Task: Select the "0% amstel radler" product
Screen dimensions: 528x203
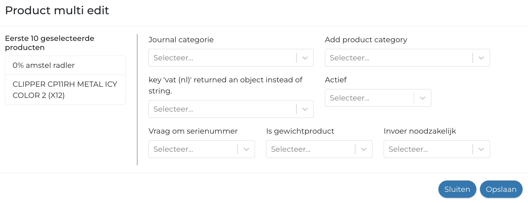Action: coord(65,65)
